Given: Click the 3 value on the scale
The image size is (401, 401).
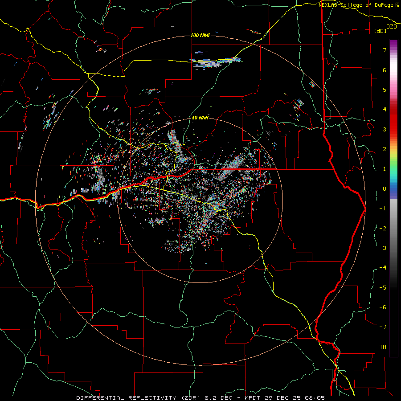Looking at the screenshot, I should (x=385, y=129).
